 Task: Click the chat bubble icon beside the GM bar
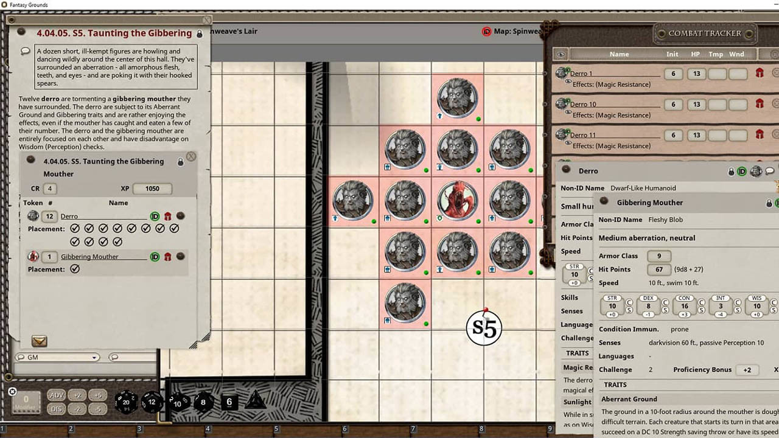point(114,357)
